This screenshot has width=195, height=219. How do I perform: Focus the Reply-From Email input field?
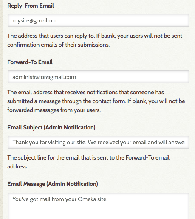click(x=99, y=20)
